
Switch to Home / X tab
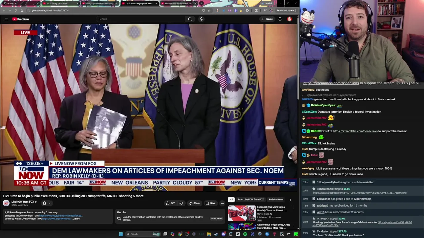21,3
